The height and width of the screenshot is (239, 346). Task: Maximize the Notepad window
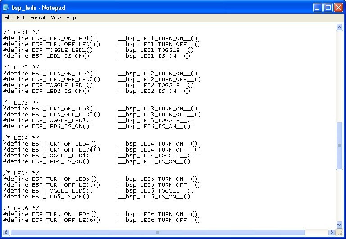click(x=328, y=8)
